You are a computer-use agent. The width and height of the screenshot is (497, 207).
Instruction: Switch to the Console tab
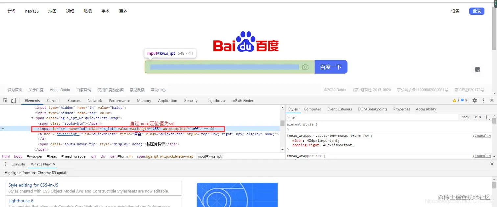click(54, 101)
